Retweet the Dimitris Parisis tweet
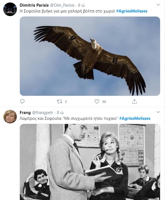165x200 pixels. (59, 102)
